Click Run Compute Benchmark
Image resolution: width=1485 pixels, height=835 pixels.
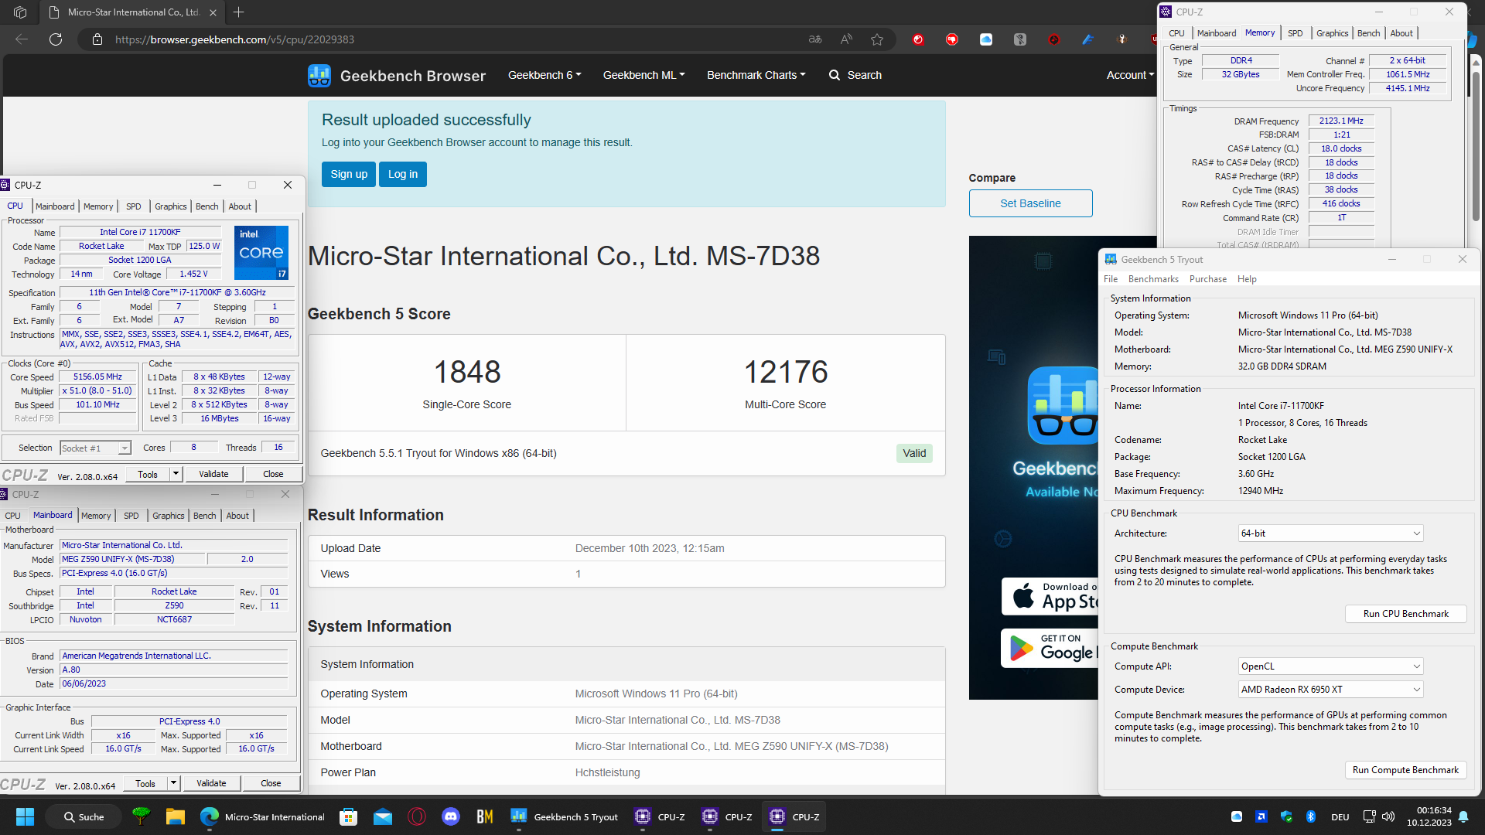tap(1405, 770)
